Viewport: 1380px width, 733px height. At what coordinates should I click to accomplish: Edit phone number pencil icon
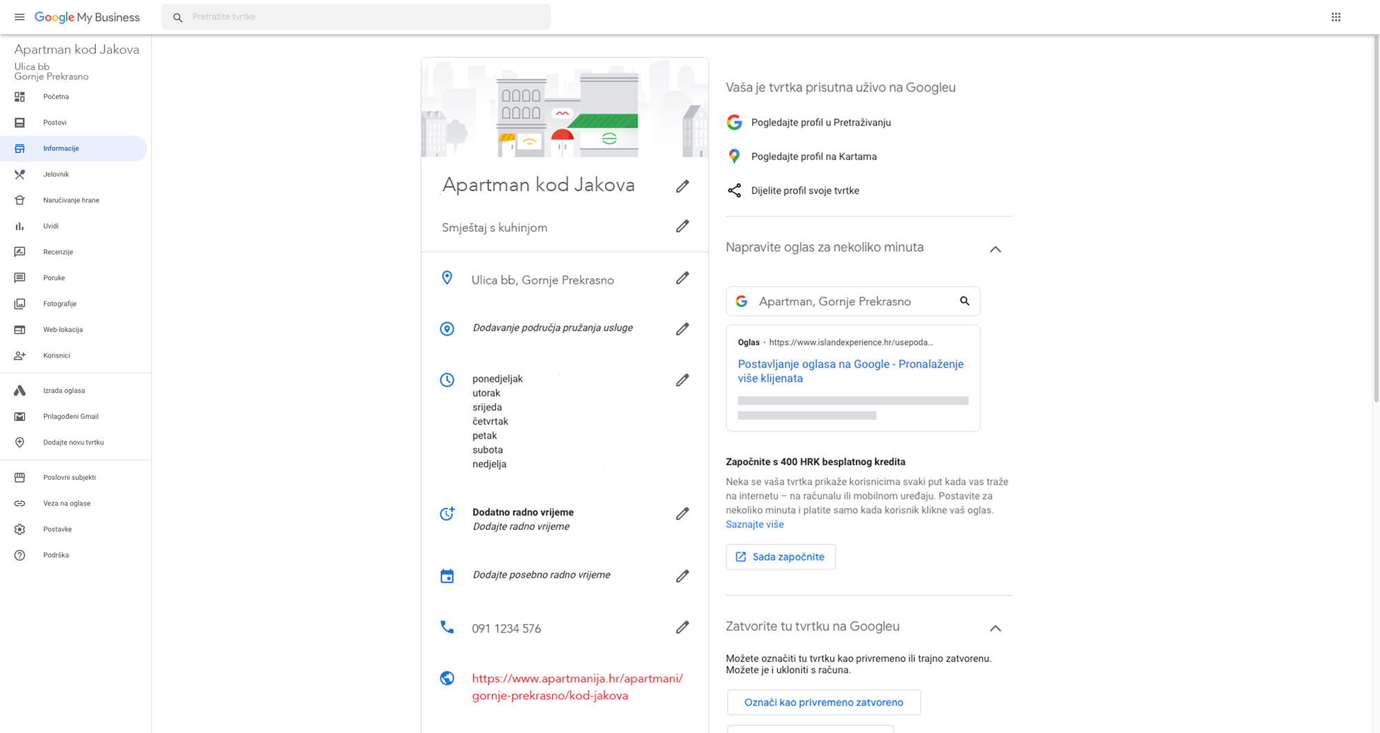tap(682, 627)
